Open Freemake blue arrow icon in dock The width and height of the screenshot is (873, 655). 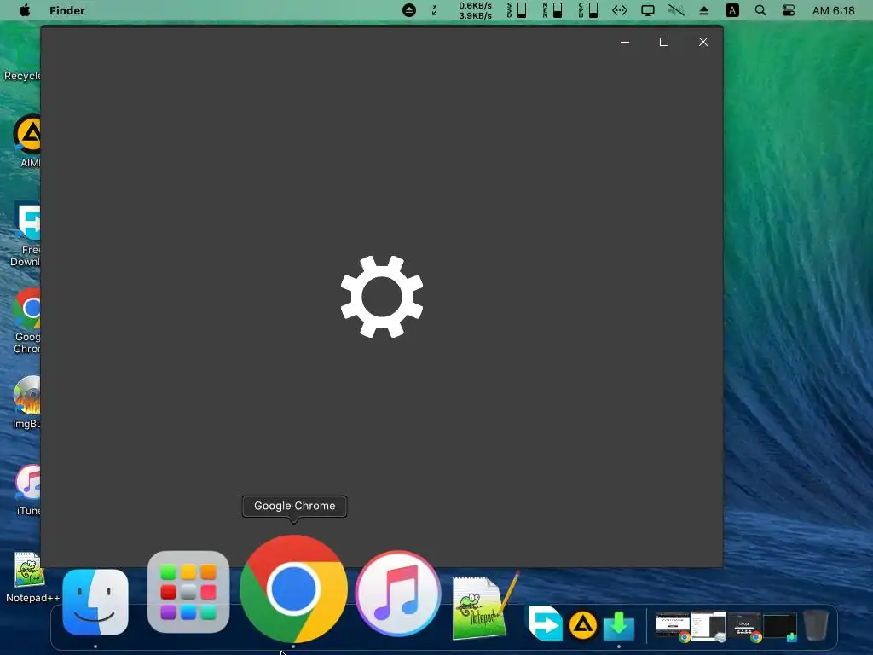pyautogui.click(x=545, y=623)
